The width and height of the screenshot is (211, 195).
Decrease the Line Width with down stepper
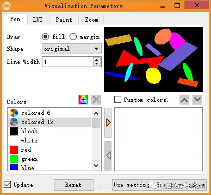click(x=97, y=64)
